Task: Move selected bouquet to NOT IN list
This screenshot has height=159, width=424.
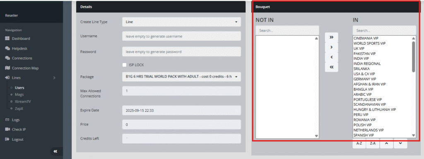Action: click(332, 57)
